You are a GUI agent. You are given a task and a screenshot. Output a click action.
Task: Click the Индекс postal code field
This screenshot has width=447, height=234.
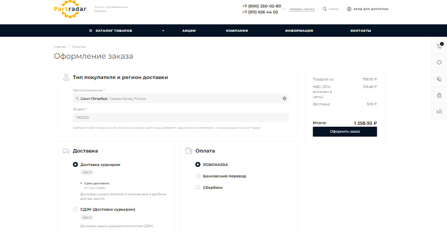[181, 117]
